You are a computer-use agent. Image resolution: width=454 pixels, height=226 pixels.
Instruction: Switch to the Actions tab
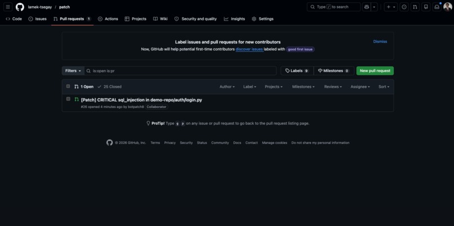[x=108, y=19]
